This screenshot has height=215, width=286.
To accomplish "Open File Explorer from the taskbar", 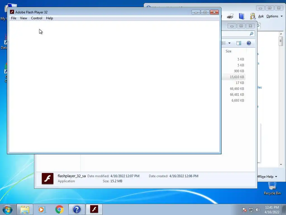I will pyautogui.click(x=25, y=209).
